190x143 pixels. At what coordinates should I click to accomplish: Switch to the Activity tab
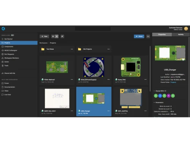[181, 34]
